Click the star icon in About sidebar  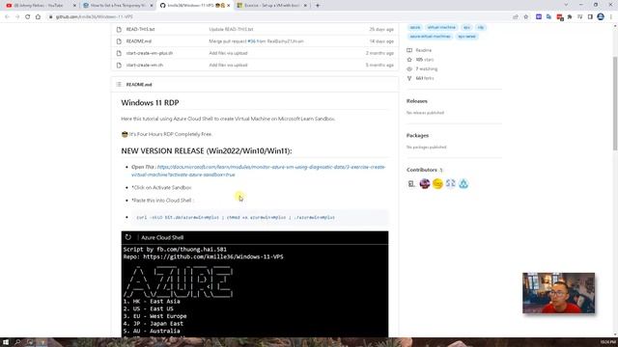pos(409,60)
